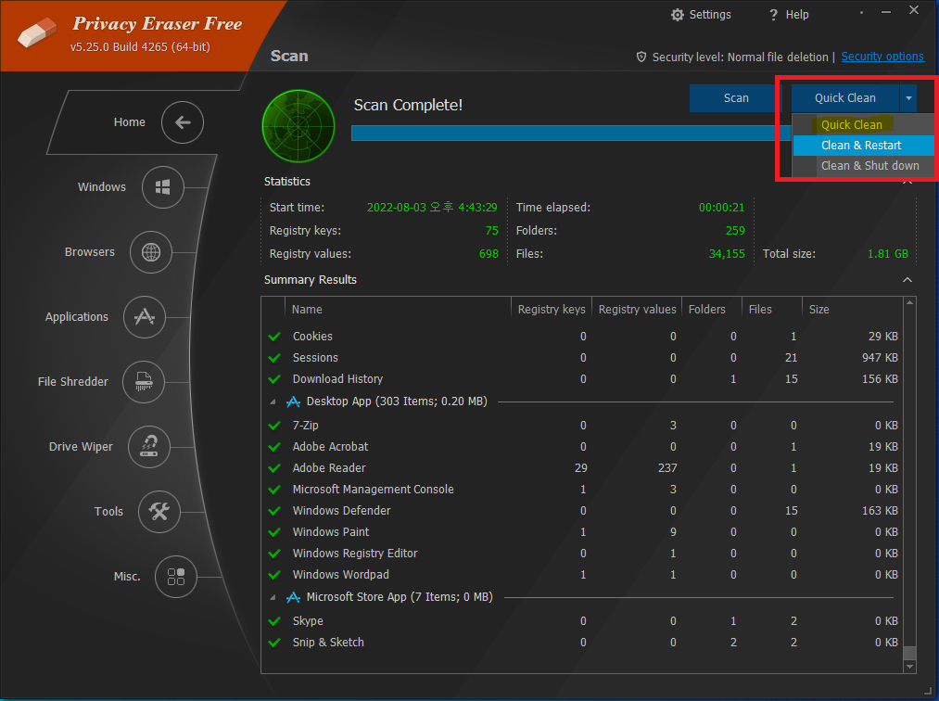Go to the Home section label
The height and width of the screenshot is (701, 939).
coord(130,122)
